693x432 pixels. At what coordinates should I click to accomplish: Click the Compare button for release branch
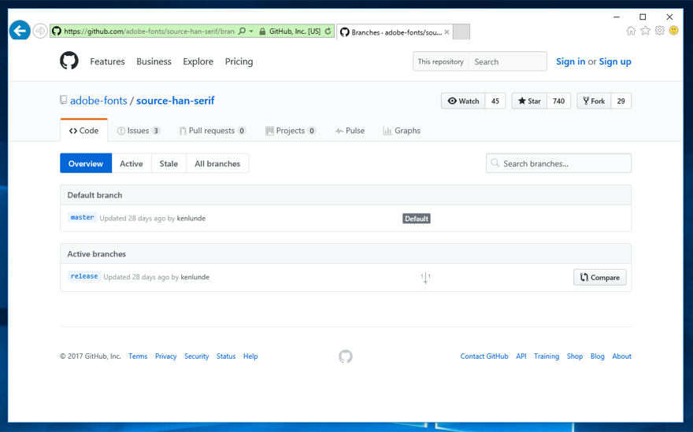pyautogui.click(x=600, y=278)
